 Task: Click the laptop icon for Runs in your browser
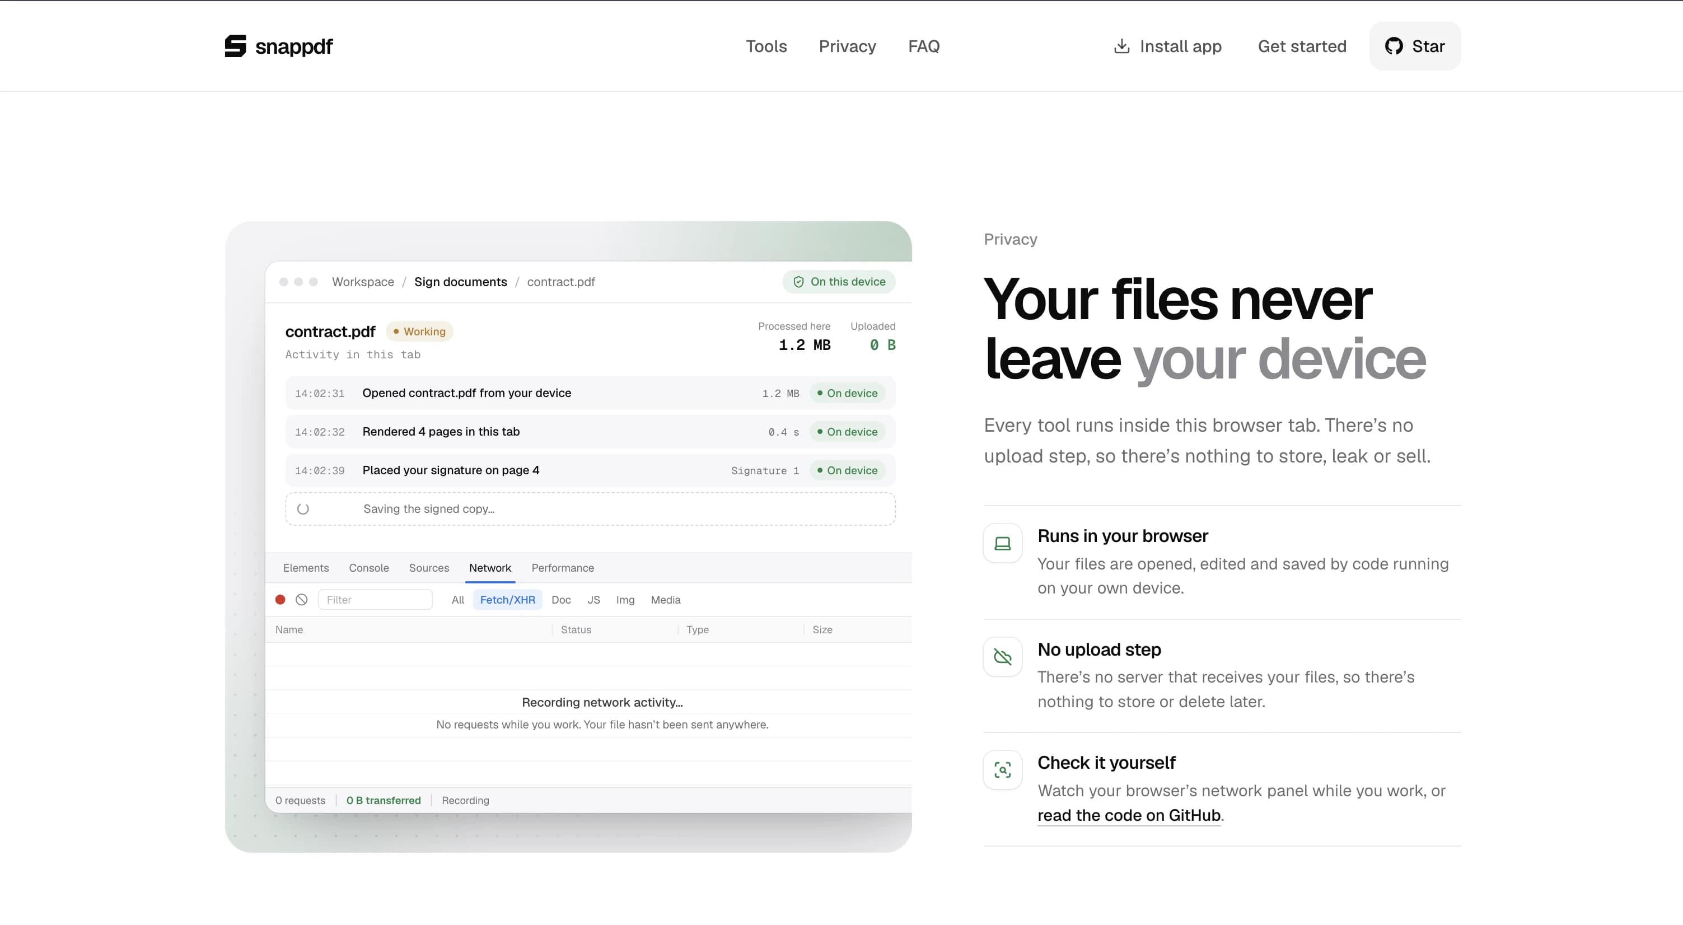pos(1002,543)
